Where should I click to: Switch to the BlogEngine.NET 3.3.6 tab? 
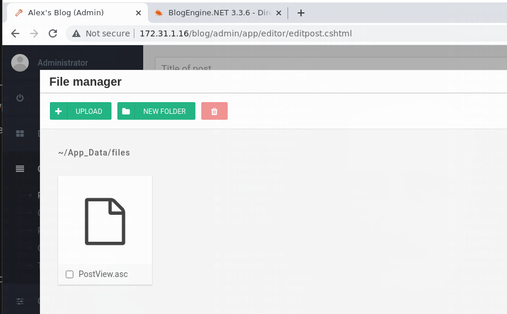(x=218, y=13)
